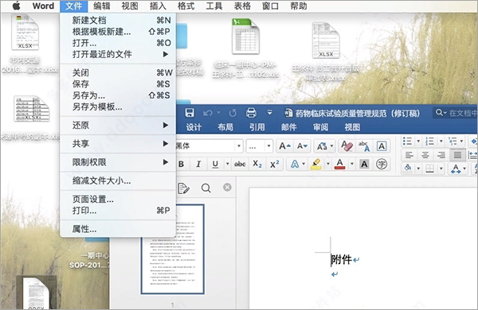Apply the red font color

(x=339, y=165)
